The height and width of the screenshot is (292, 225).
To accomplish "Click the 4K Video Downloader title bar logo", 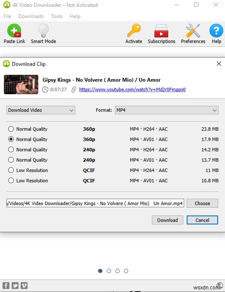I will (x=7, y=5).
